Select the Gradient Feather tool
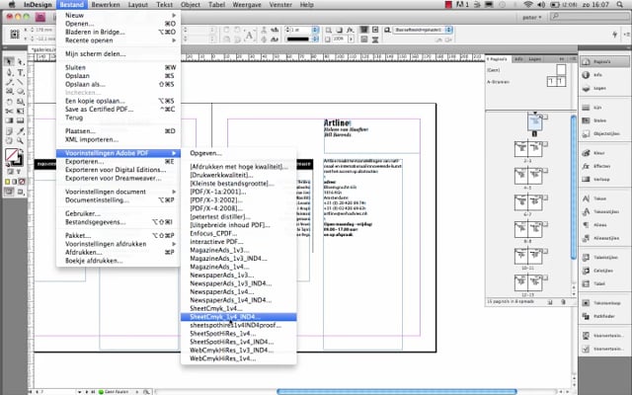Viewport: 632px width, 395px height. 20,120
